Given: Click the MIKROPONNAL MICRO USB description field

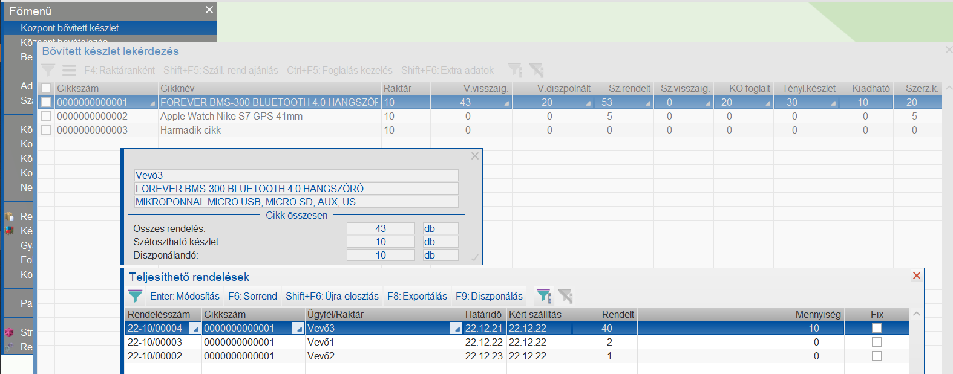Looking at the screenshot, I should click(x=296, y=202).
